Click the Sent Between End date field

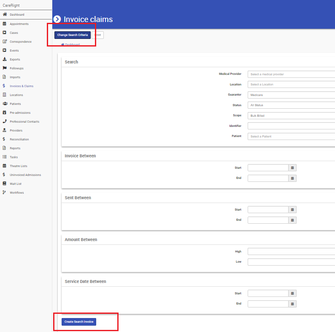click(268, 220)
